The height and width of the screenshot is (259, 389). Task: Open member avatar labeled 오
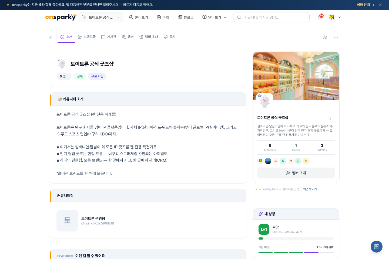point(276,161)
